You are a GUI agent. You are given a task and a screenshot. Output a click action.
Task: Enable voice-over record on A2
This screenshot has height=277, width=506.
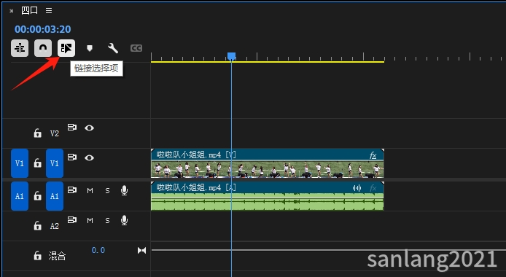(124, 220)
